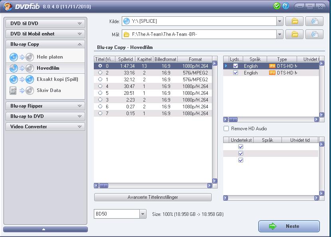Sort titles by Format column header
331x237 pixels.
tap(195, 59)
